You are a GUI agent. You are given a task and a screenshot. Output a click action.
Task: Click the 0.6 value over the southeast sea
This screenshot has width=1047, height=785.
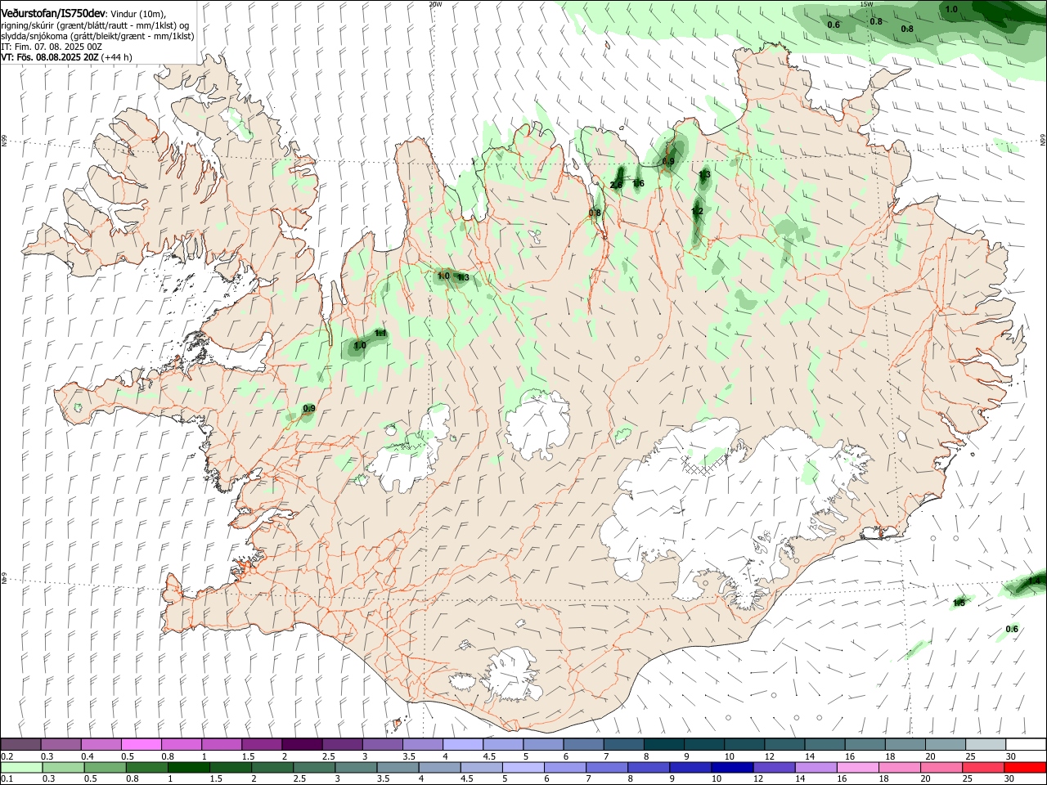(1012, 629)
